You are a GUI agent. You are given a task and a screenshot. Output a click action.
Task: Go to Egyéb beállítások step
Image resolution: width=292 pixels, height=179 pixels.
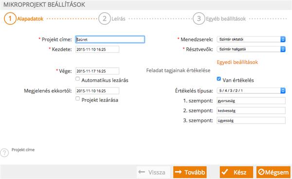(x=226, y=19)
